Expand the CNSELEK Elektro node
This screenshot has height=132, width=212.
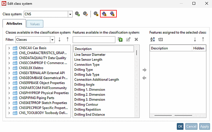coord(9,68)
